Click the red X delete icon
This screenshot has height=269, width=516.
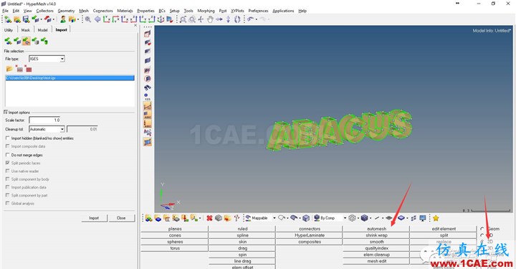point(209,218)
